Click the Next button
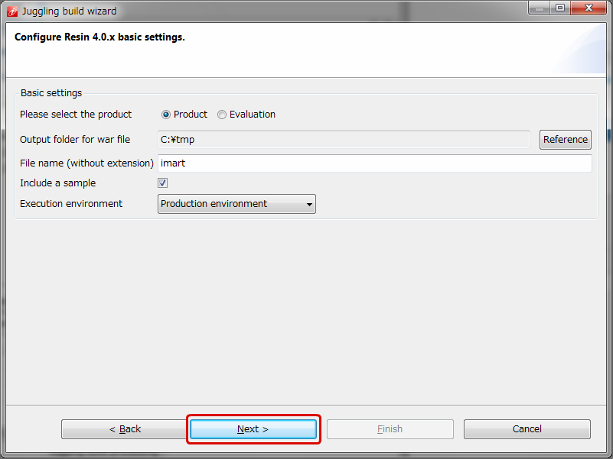This screenshot has width=613, height=459. (x=253, y=429)
